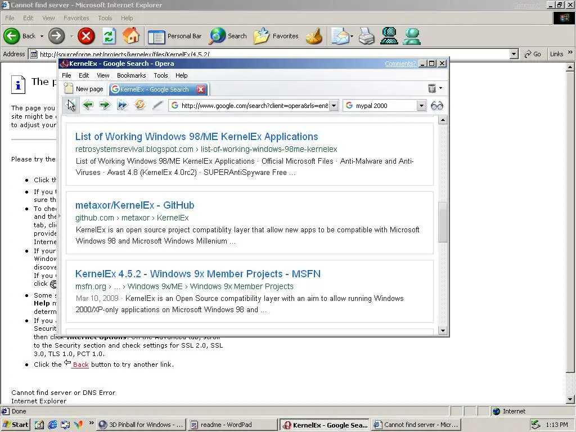Click the network system tray icon
The height and width of the screenshot is (432, 576).
pyautogui.click(x=535, y=425)
